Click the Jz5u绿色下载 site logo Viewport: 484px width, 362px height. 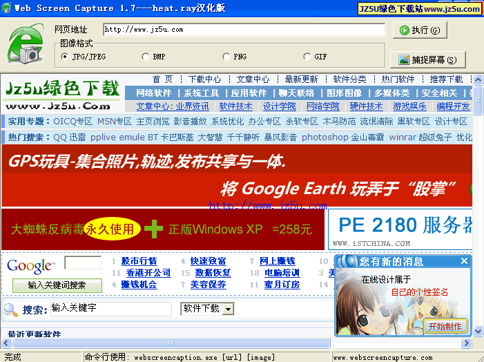[x=62, y=95]
